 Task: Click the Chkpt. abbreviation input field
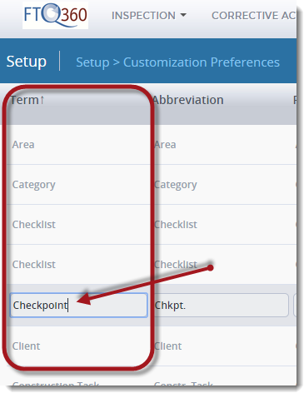pyautogui.click(x=221, y=306)
